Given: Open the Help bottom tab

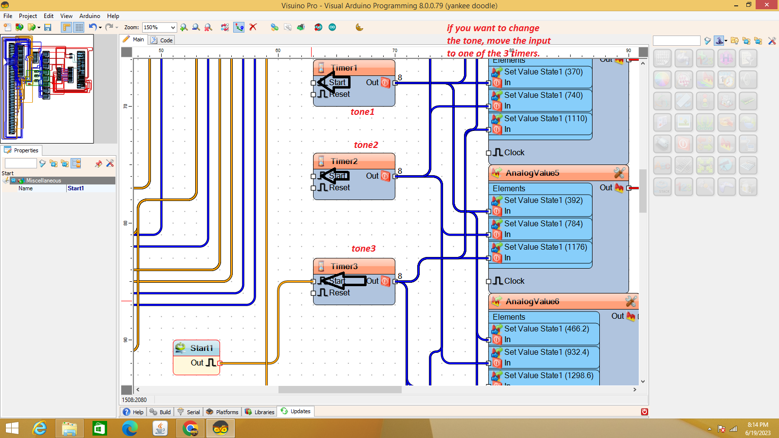Looking at the screenshot, I should pyautogui.click(x=133, y=412).
